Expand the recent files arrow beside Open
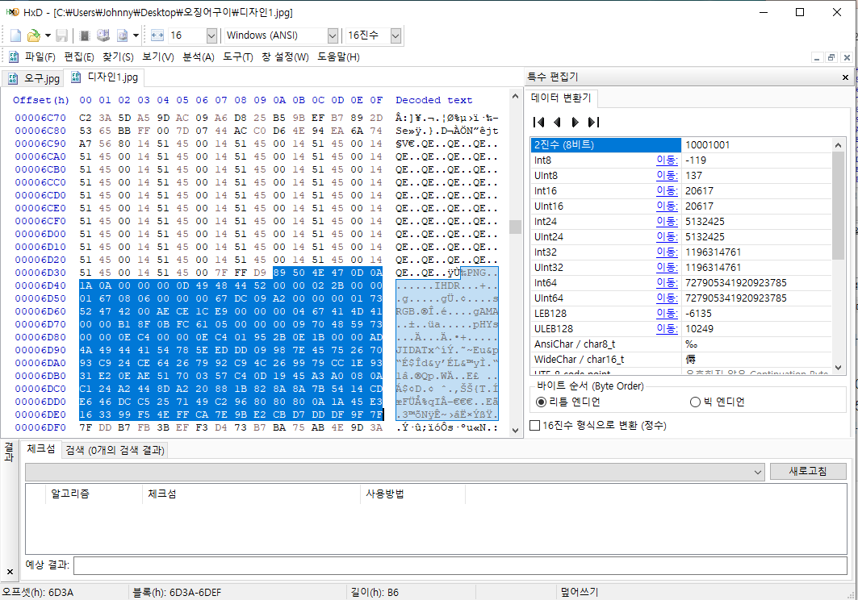 (48, 35)
